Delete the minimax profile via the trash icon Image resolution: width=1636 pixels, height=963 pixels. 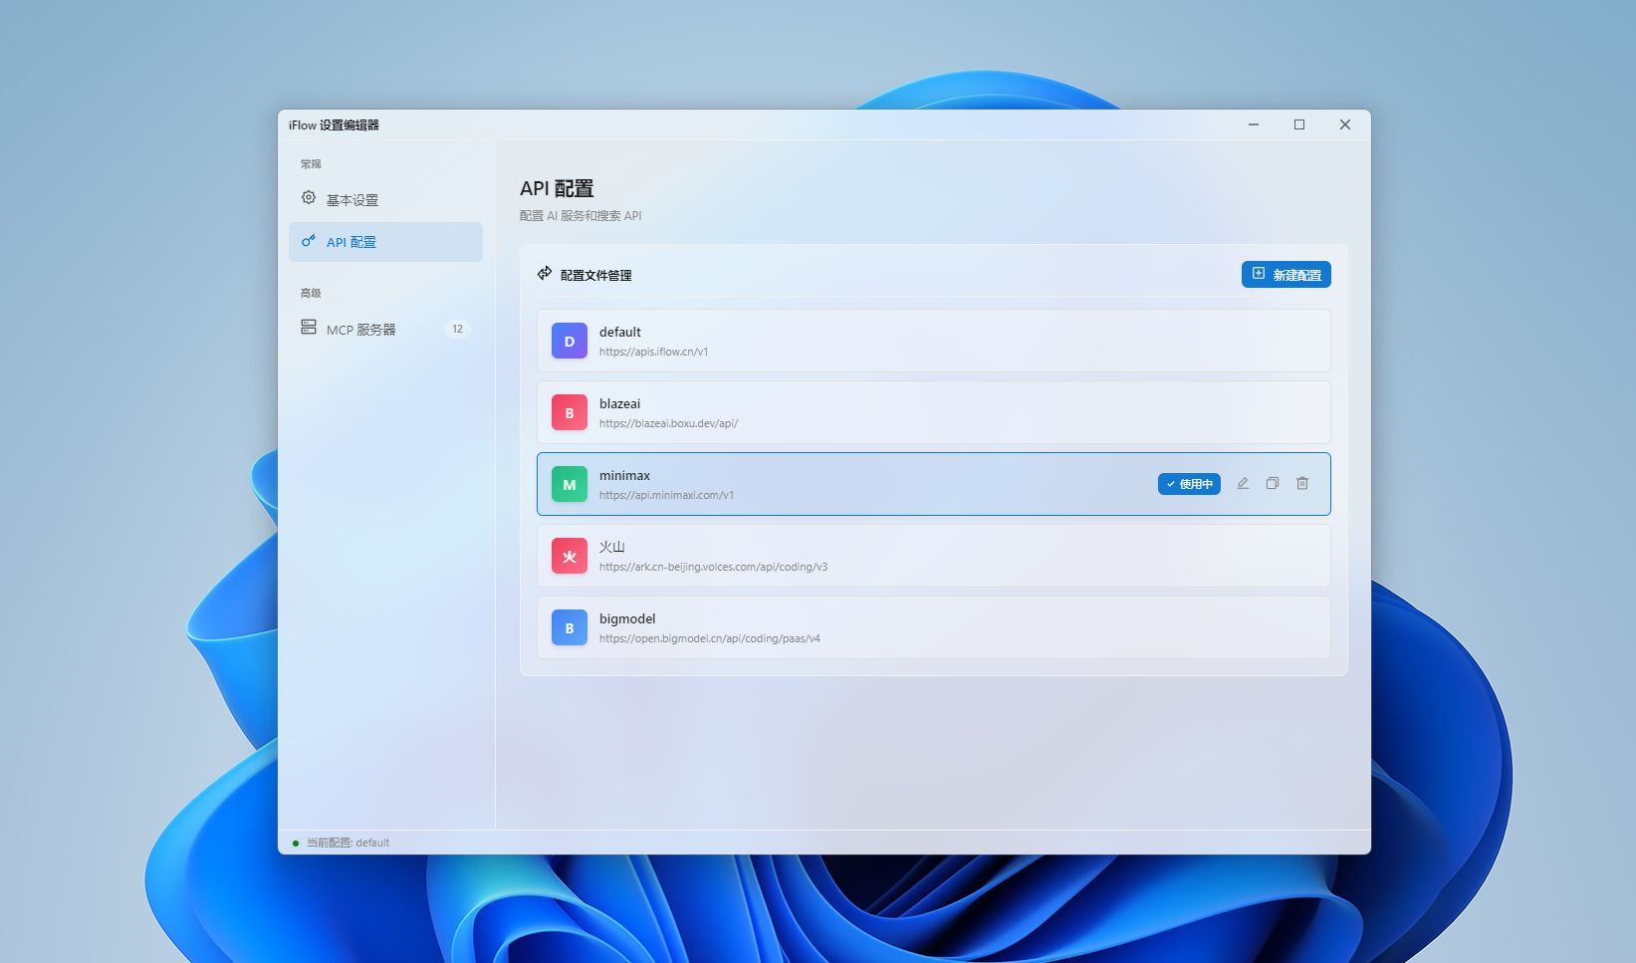click(1301, 483)
